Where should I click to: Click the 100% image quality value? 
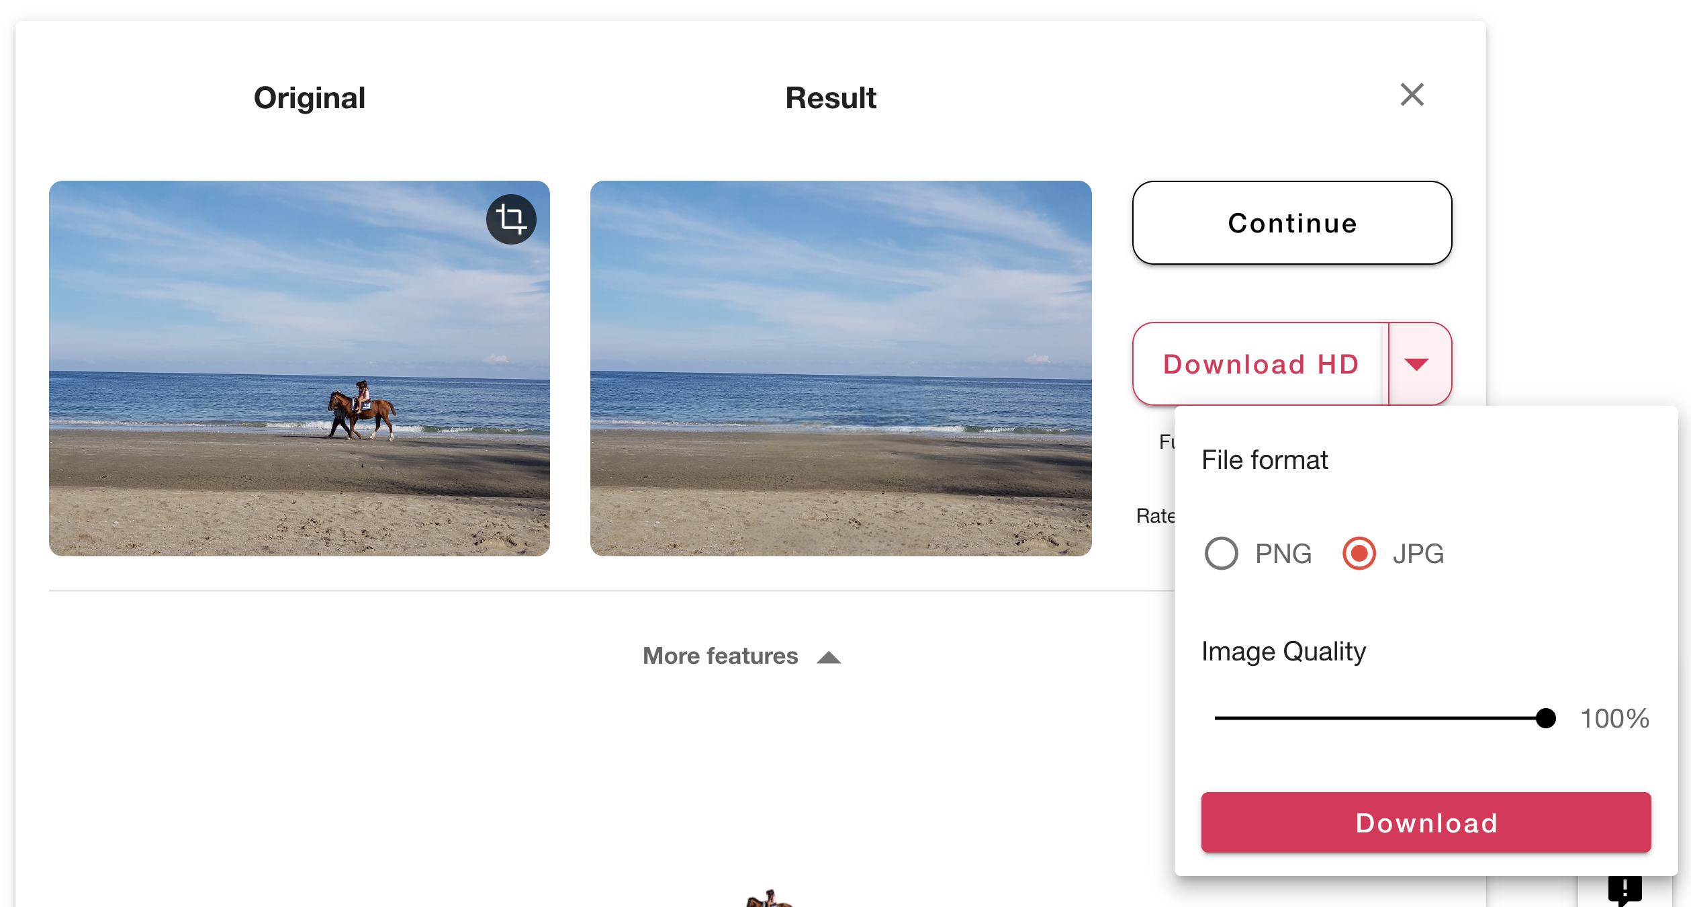(1614, 719)
